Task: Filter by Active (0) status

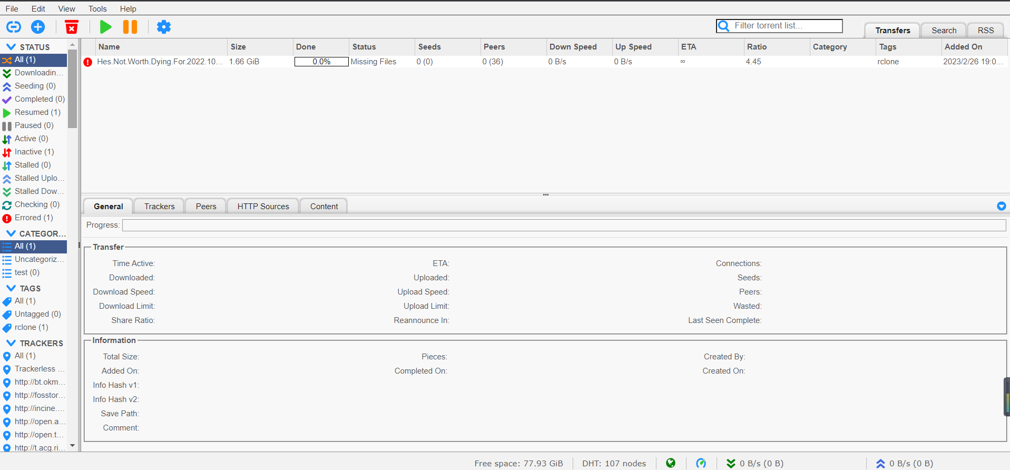Action: tap(34, 139)
